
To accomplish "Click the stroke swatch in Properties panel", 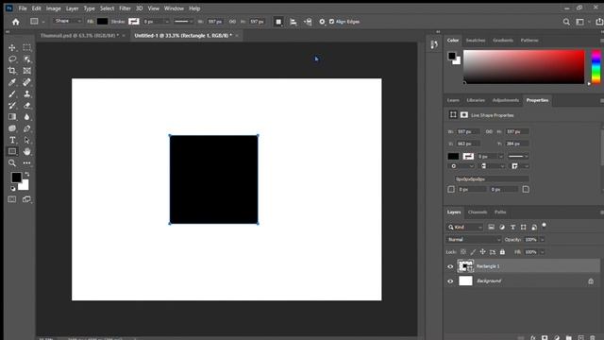I will pos(468,156).
